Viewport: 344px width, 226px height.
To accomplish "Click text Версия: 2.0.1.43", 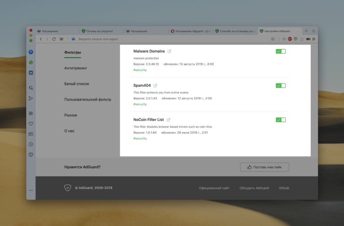I will coord(145,99).
